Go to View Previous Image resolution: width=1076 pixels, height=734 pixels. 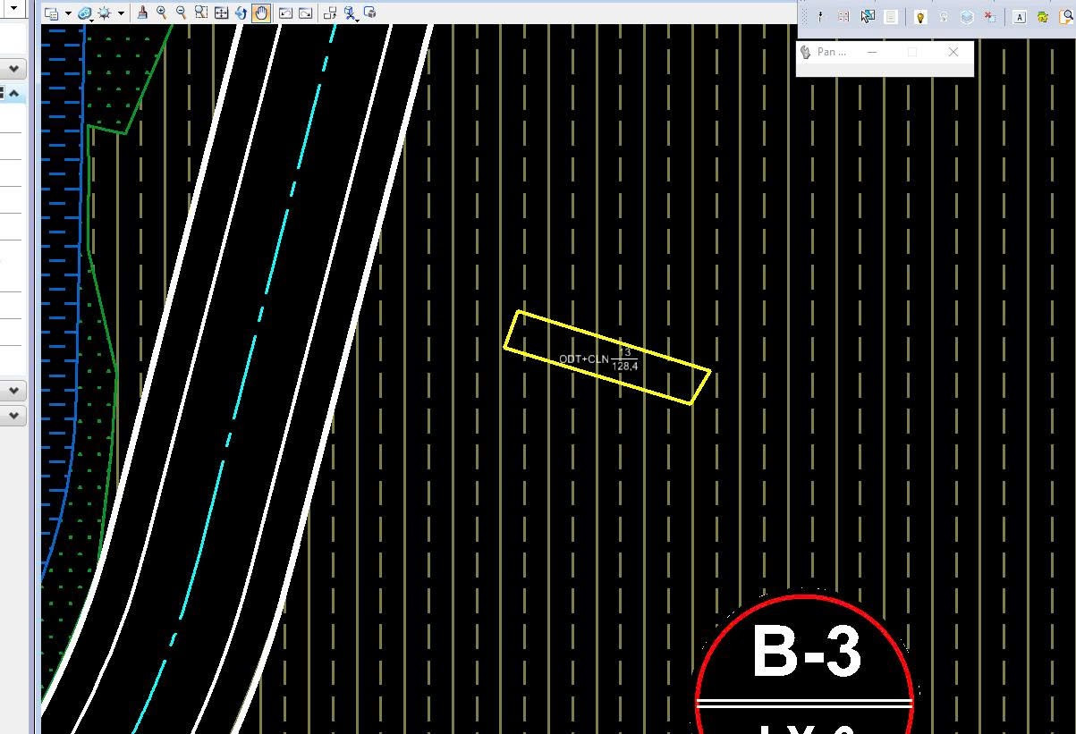pyautogui.click(x=285, y=13)
